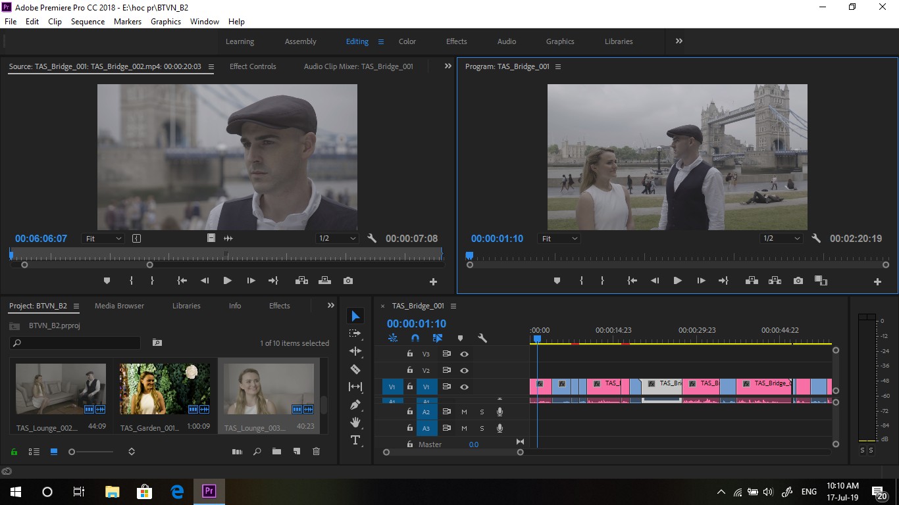
Task: Mute audio track A2
Action: 464,412
